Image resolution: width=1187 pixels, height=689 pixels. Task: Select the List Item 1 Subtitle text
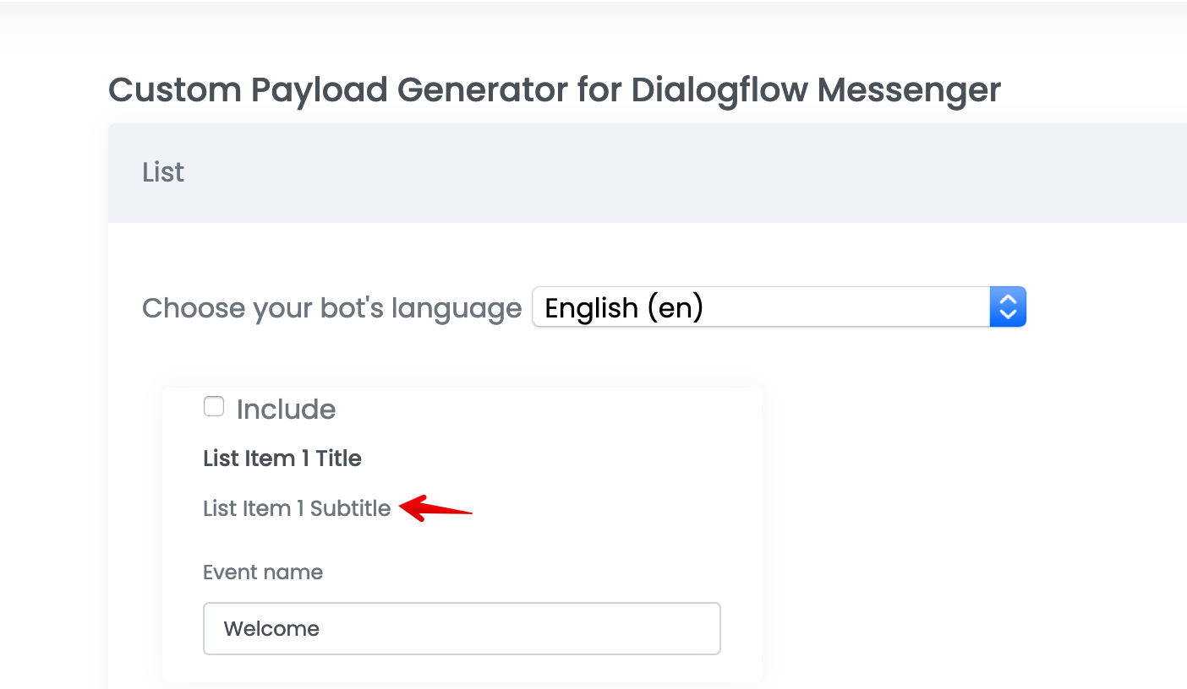(297, 508)
